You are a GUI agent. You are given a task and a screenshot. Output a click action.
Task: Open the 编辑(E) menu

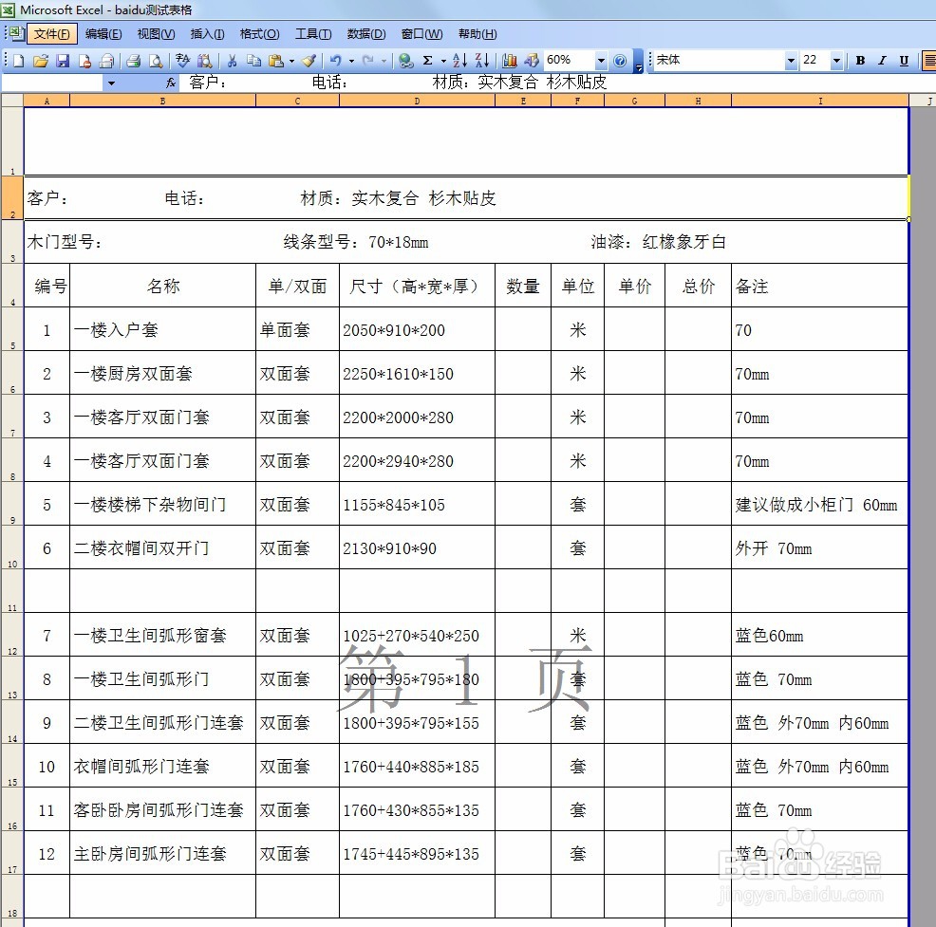click(103, 34)
